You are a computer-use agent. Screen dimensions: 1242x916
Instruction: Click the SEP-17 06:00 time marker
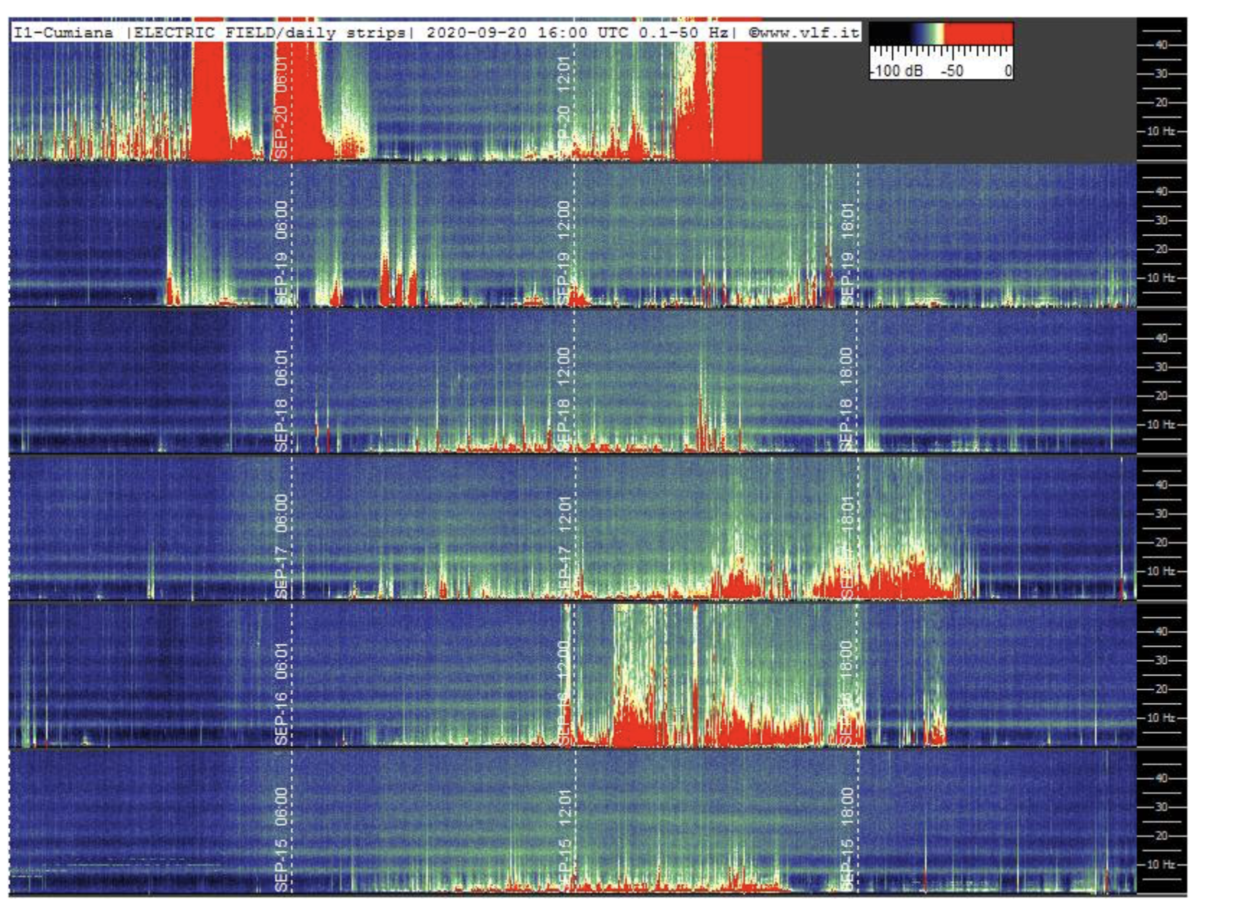(x=282, y=546)
